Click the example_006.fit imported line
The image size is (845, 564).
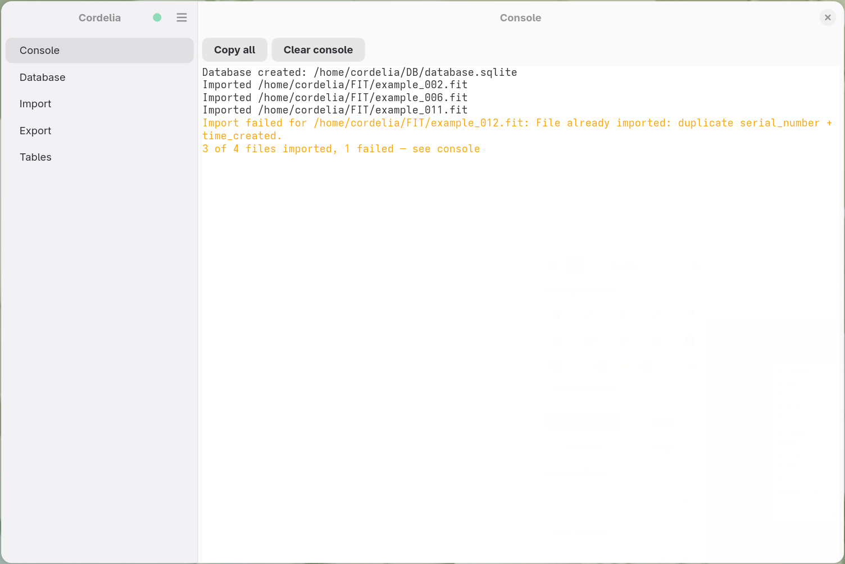(335, 98)
